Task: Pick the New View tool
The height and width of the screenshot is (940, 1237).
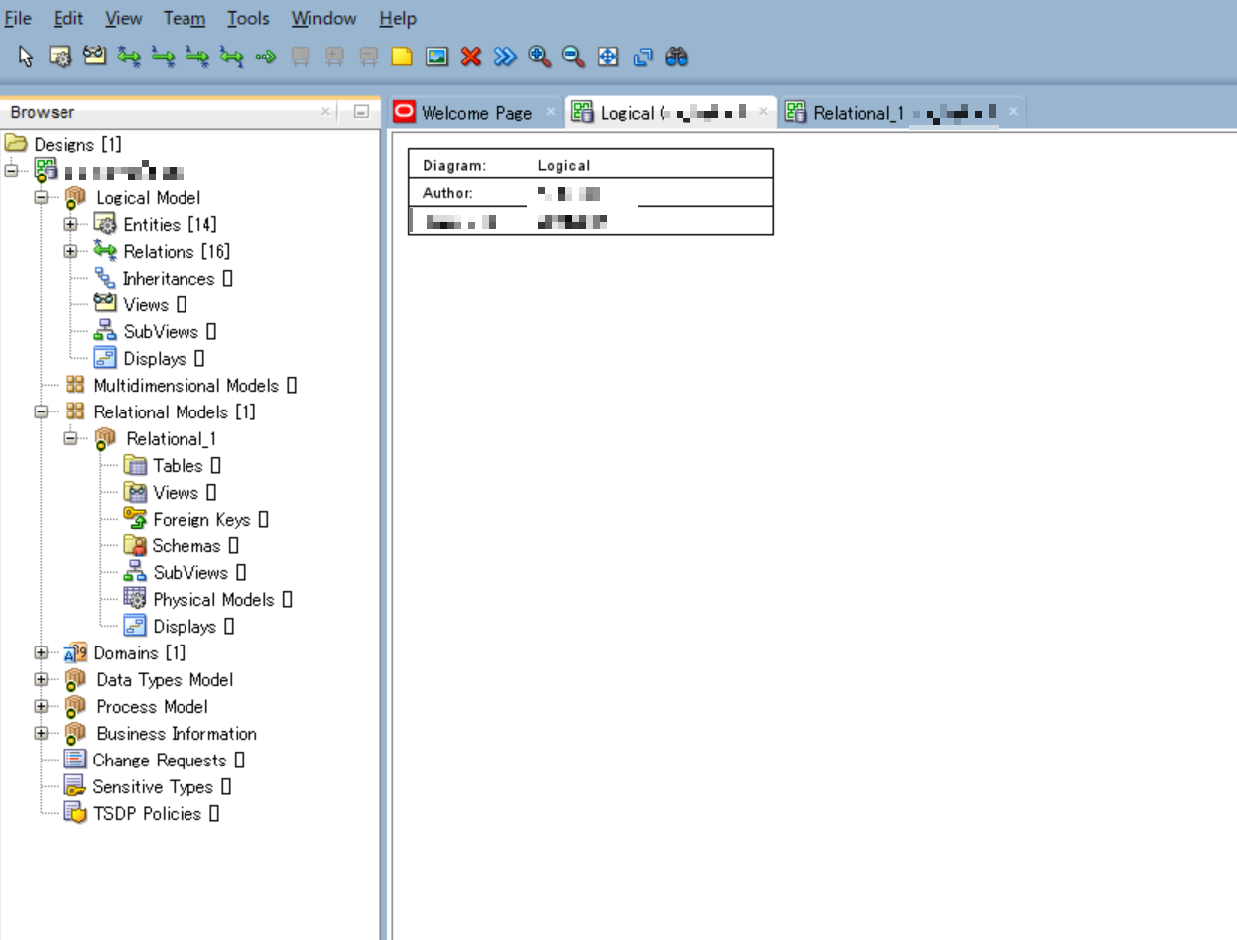Action: point(94,57)
